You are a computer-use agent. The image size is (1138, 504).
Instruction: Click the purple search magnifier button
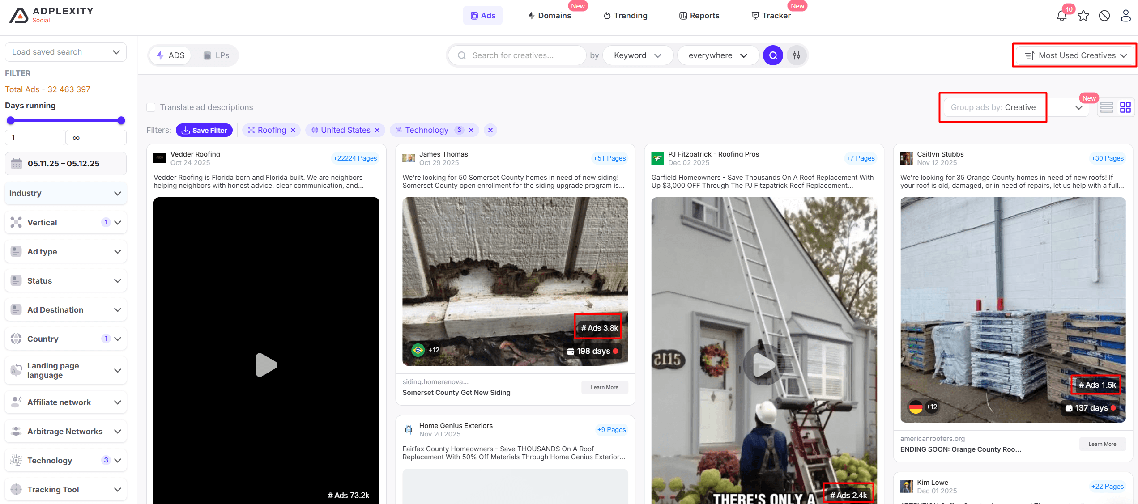(x=773, y=55)
